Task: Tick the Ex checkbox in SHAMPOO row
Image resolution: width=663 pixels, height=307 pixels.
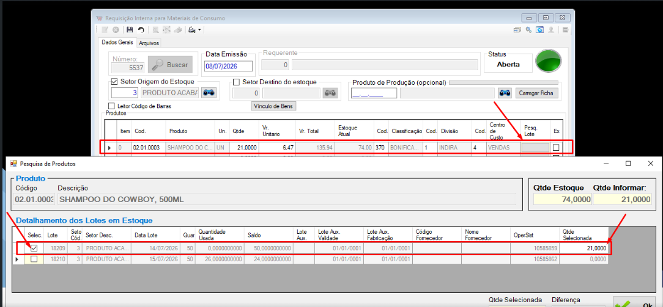Action: point(556,148)
